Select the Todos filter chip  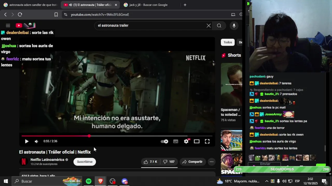click(228, 42)
